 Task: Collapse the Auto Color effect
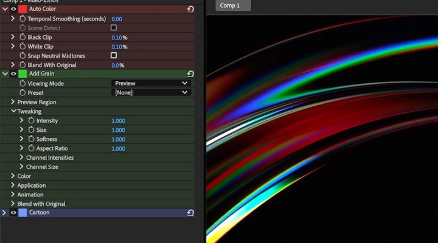(x=5, y=9)
